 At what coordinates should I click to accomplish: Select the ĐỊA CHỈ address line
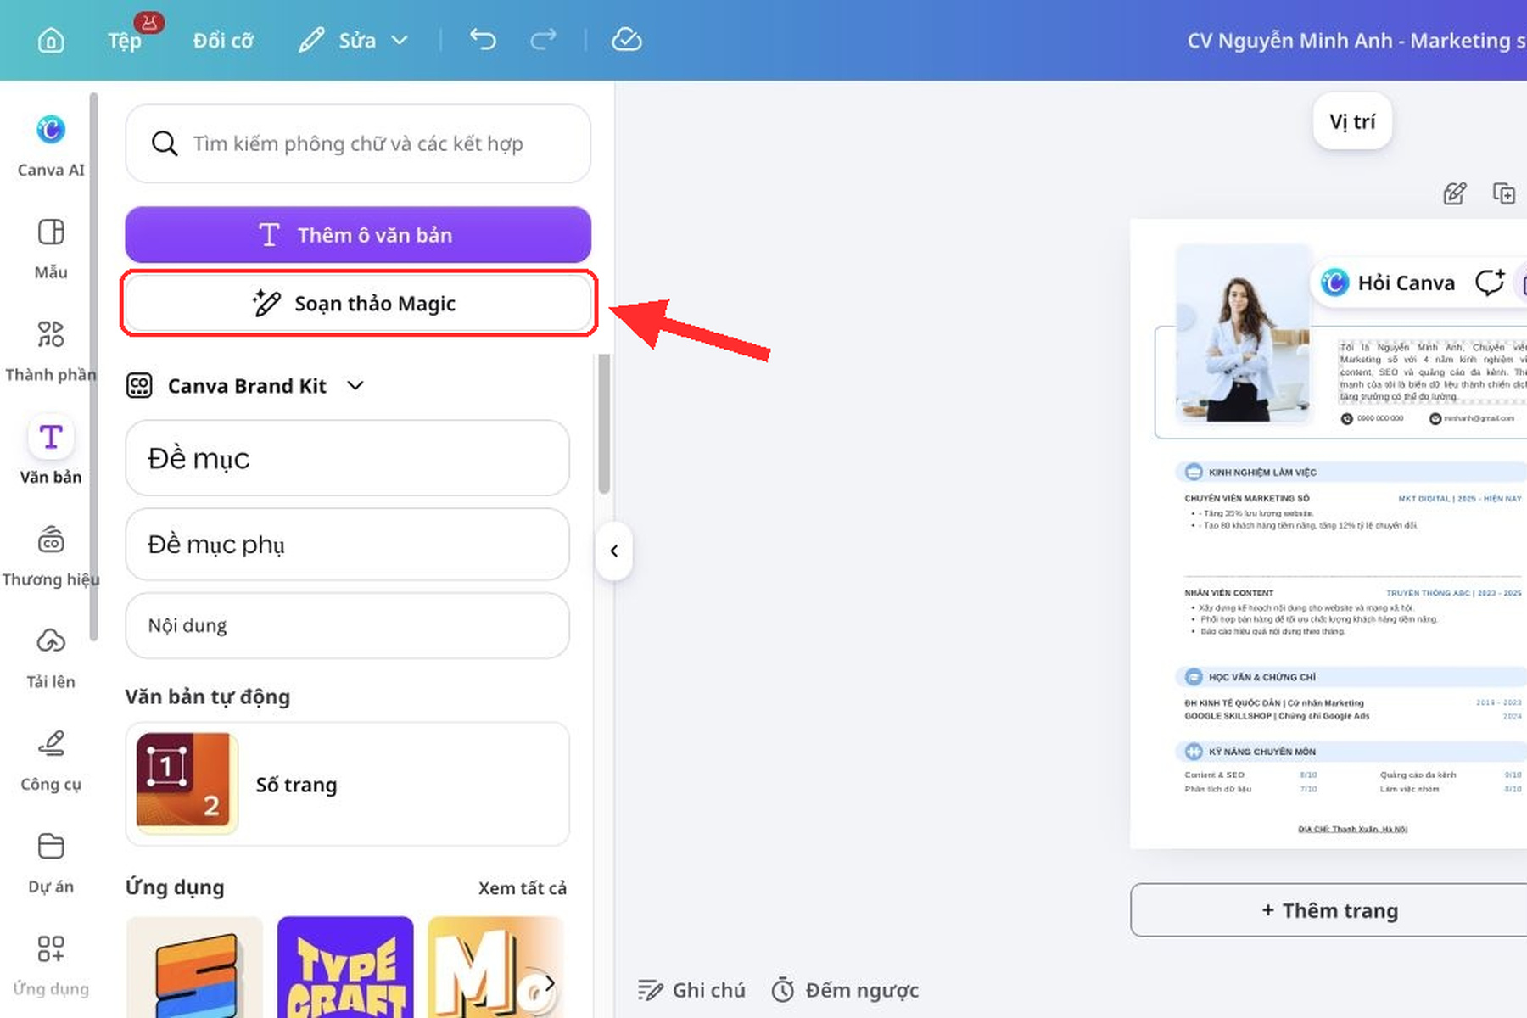(x=1352, y=829)
